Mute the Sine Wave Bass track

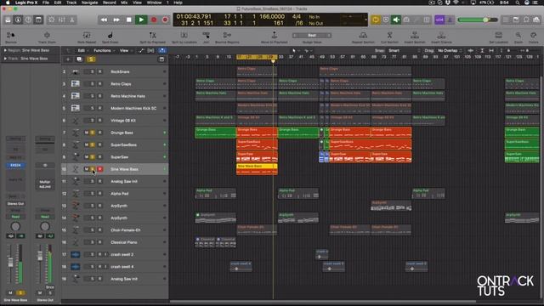click(x=87, y=169)
